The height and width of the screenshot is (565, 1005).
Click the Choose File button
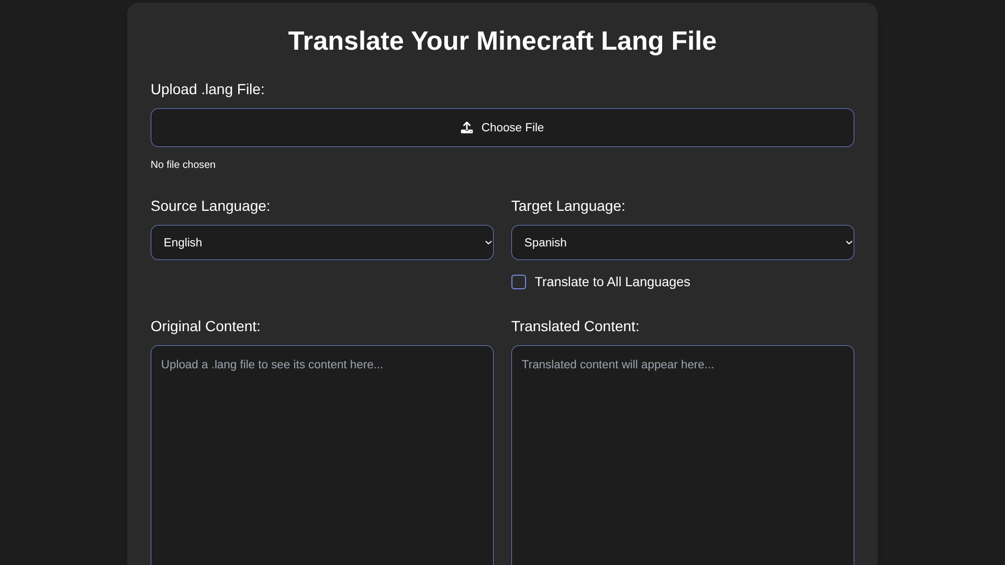(x=502, y=128)
